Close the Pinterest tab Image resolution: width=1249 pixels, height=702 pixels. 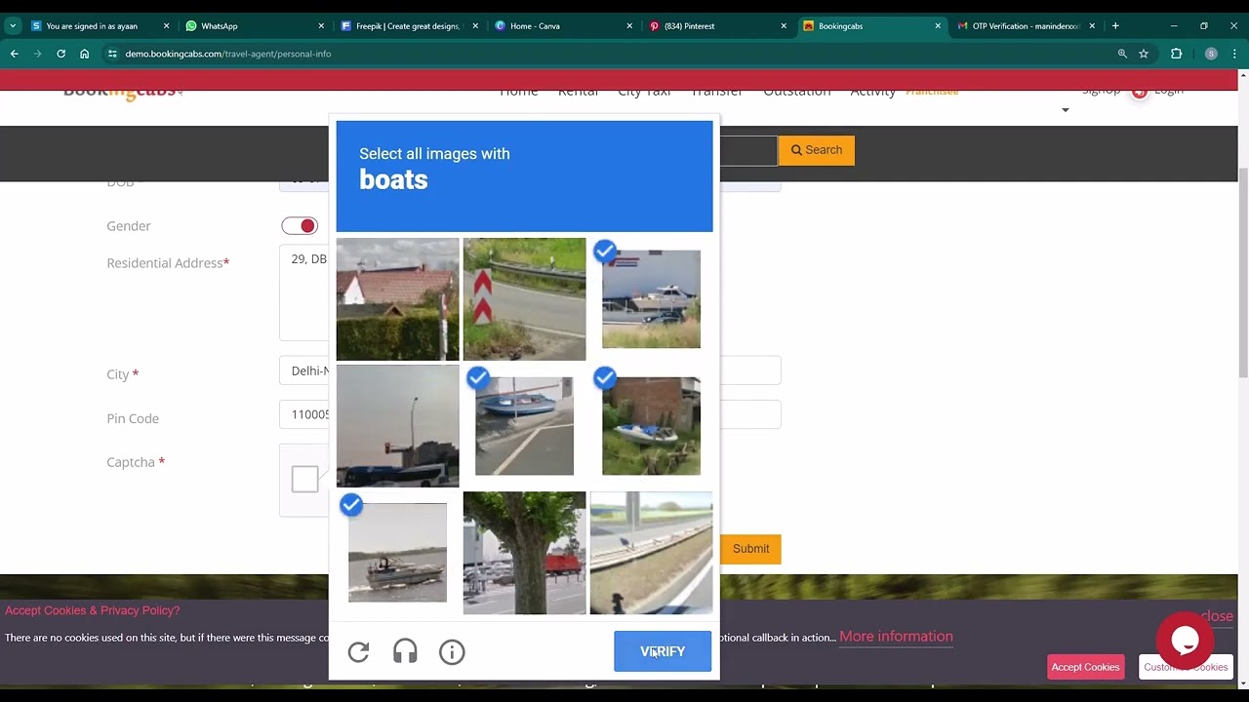coord(784,26)
